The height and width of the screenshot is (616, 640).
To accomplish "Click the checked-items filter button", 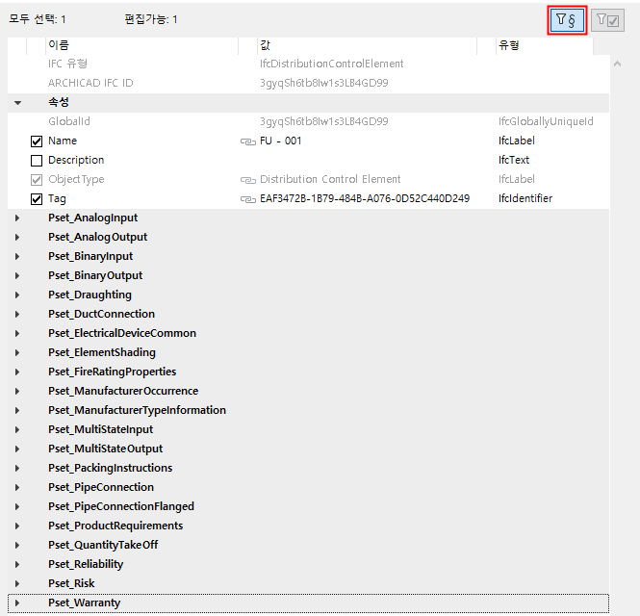I will coord(607,20).
